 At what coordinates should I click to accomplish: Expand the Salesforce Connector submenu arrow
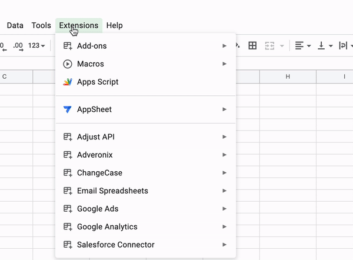click(224, 245)
